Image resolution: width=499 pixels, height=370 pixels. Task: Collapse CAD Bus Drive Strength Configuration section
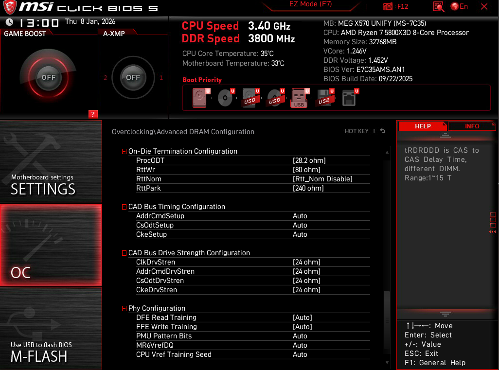(x=124, y=253)
